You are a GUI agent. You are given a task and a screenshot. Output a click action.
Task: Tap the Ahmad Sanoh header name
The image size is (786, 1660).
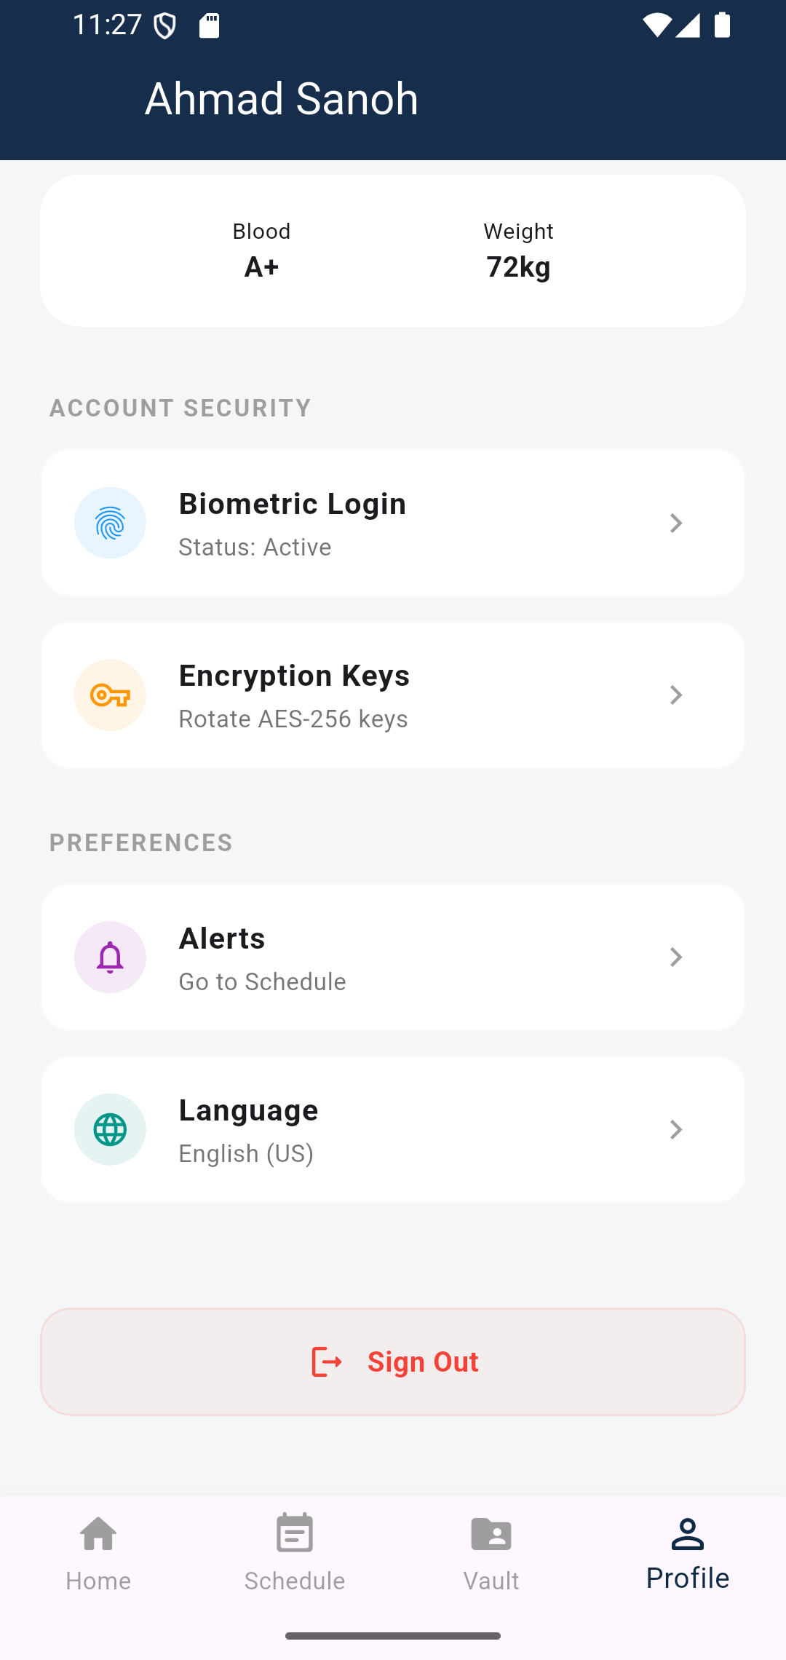[x=282, y=98]
